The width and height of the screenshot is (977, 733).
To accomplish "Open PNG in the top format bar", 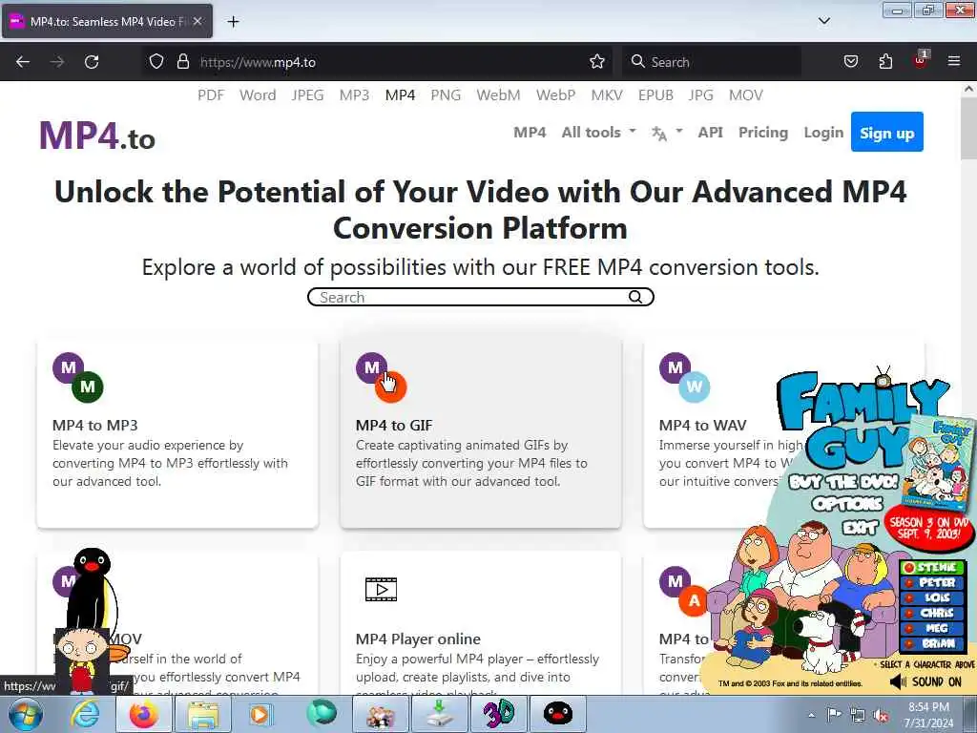I will point(446,95).
